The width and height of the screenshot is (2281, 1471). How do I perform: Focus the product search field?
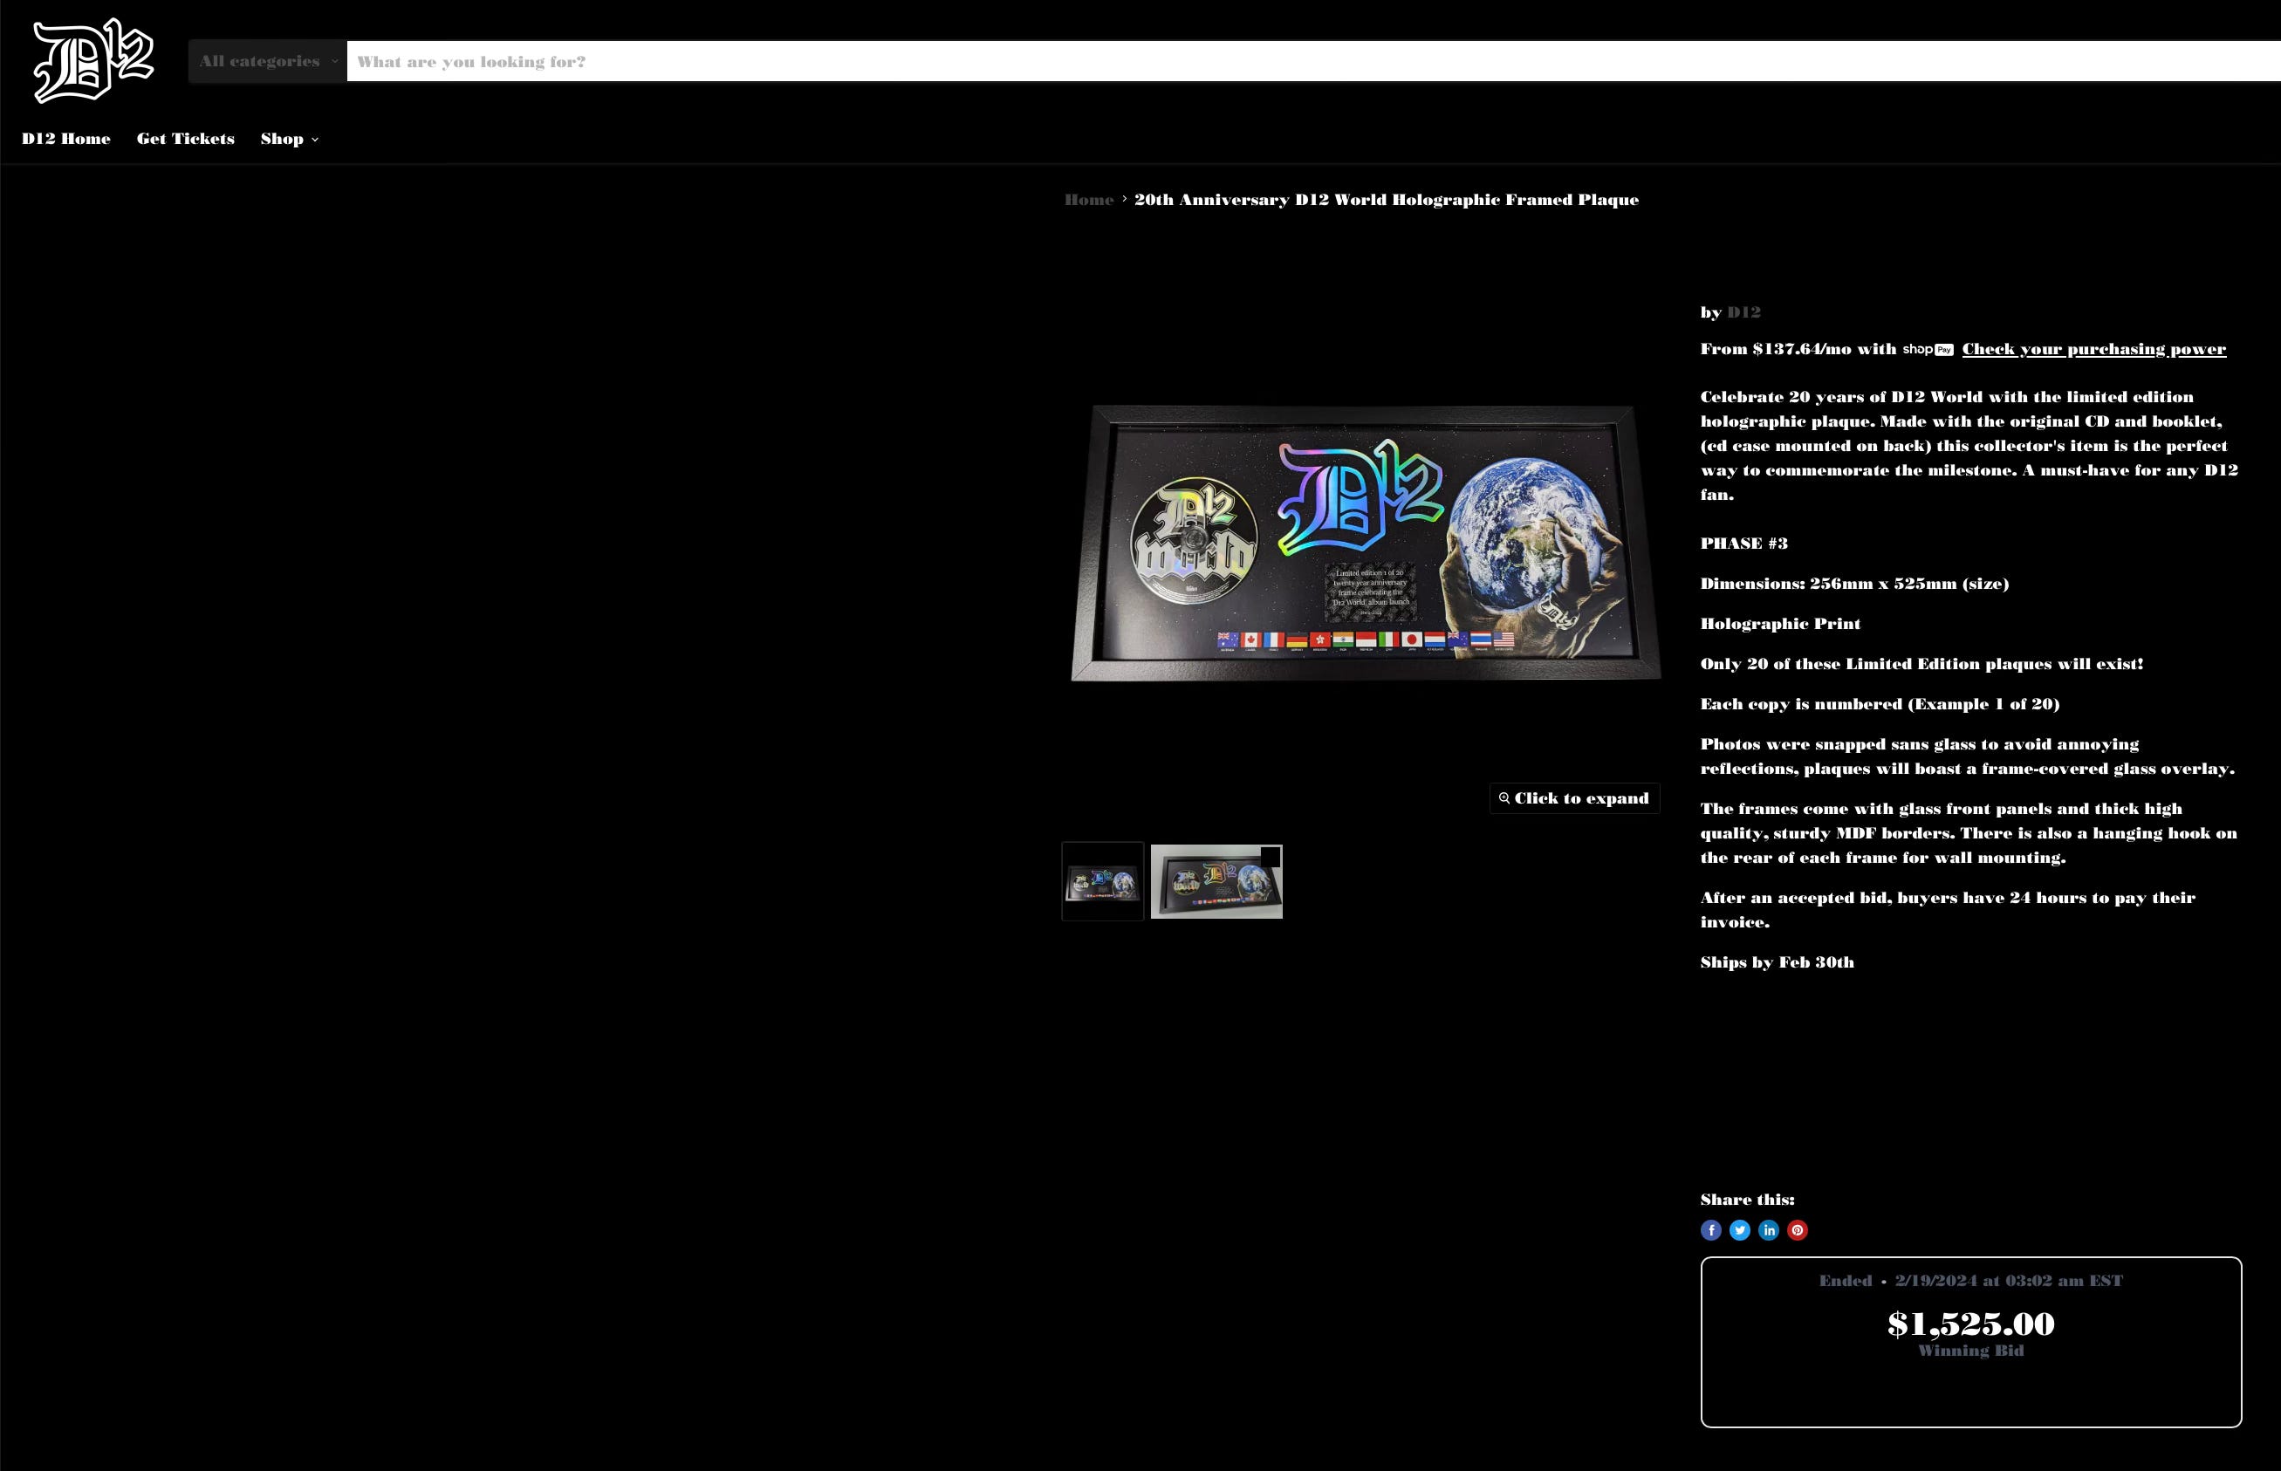click(1313, 61)
